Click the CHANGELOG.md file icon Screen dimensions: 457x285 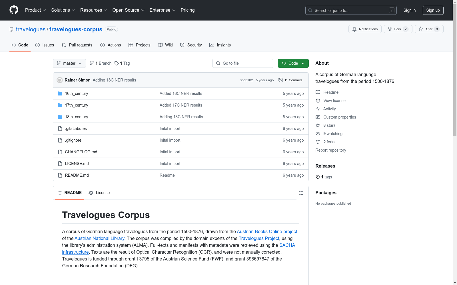click(60, 152)
